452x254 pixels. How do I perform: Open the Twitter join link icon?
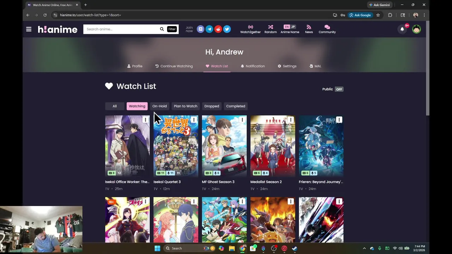pos(227,29)
